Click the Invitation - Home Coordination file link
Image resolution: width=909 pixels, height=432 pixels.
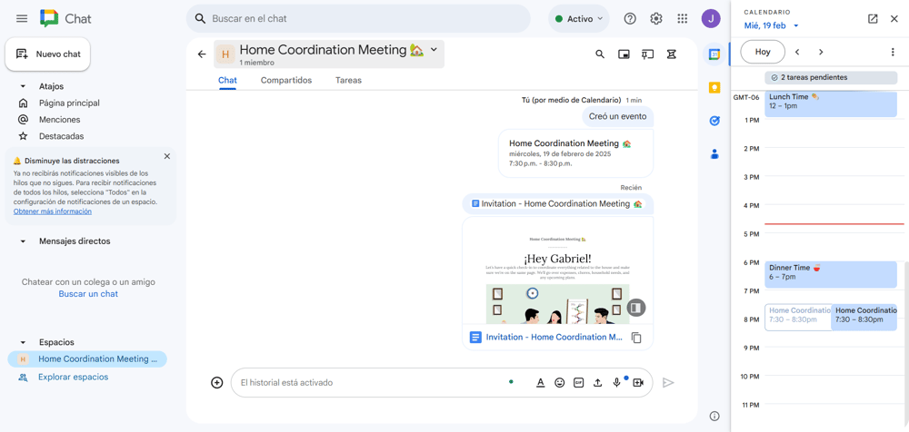tap(554, 337)
